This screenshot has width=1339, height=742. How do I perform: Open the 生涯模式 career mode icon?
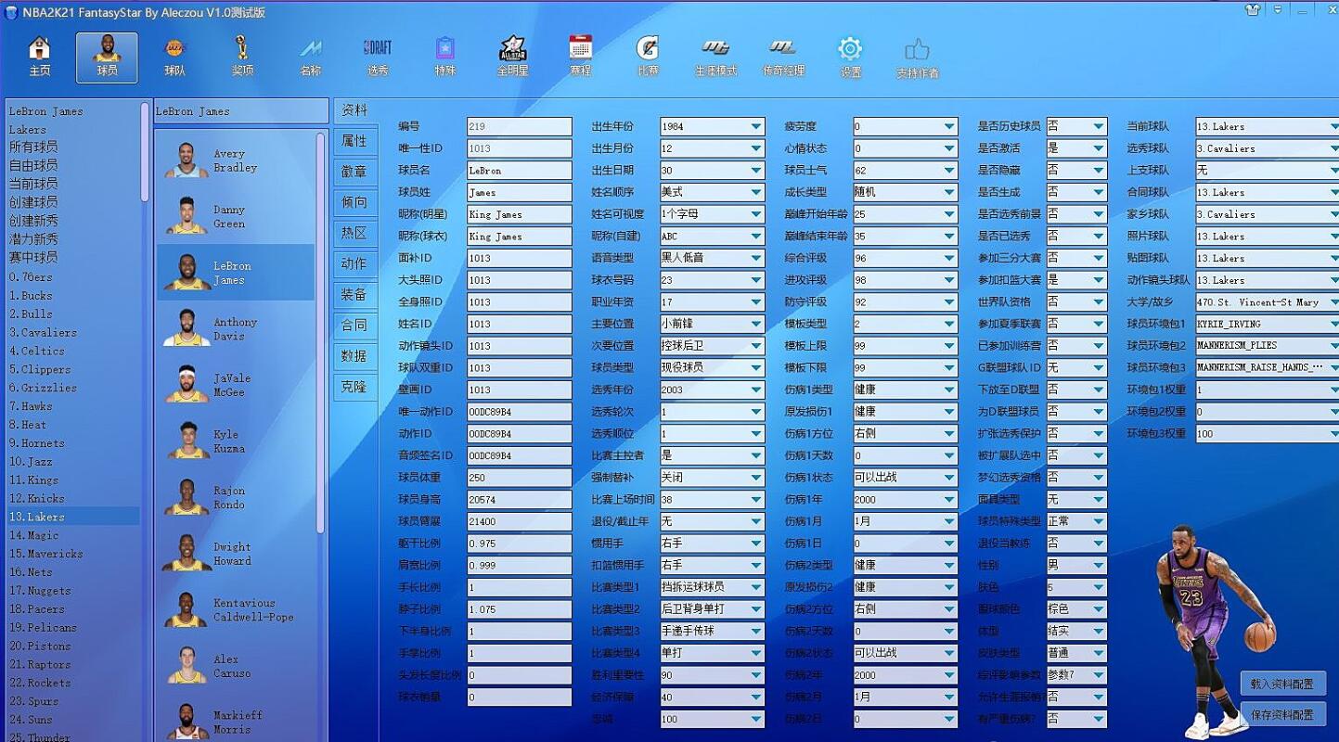click(715, 57)
